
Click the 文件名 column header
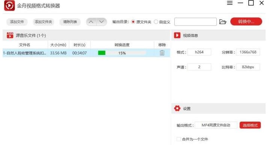point(24,45)
